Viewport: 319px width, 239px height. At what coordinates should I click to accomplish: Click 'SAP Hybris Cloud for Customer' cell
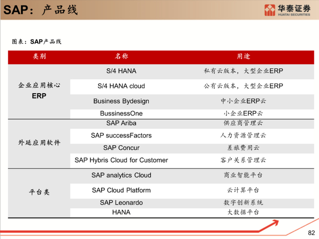(x=121, y=160)
